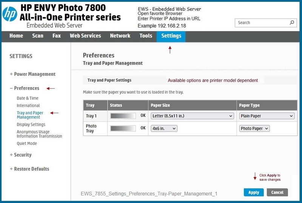
Task: Open Anonymous Usage Information Transmission
Action: point(39,134)
